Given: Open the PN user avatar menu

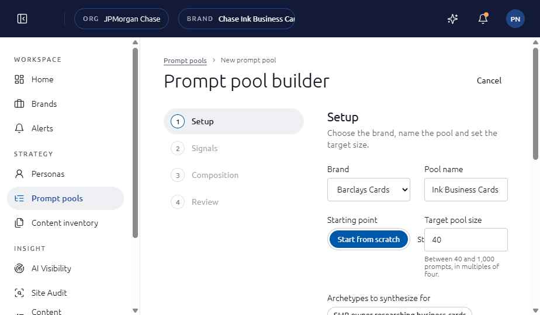Looking at the screenshot, I should pos(515,19).
